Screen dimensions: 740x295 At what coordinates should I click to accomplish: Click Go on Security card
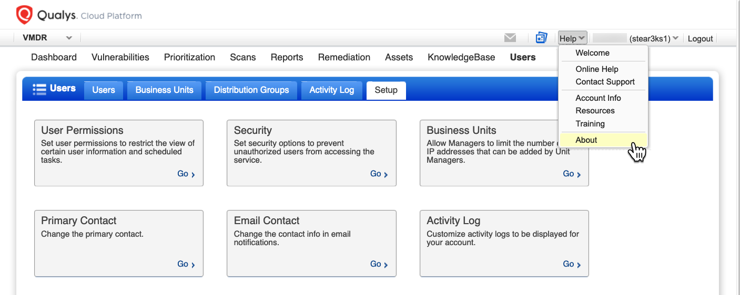(379, 174)
